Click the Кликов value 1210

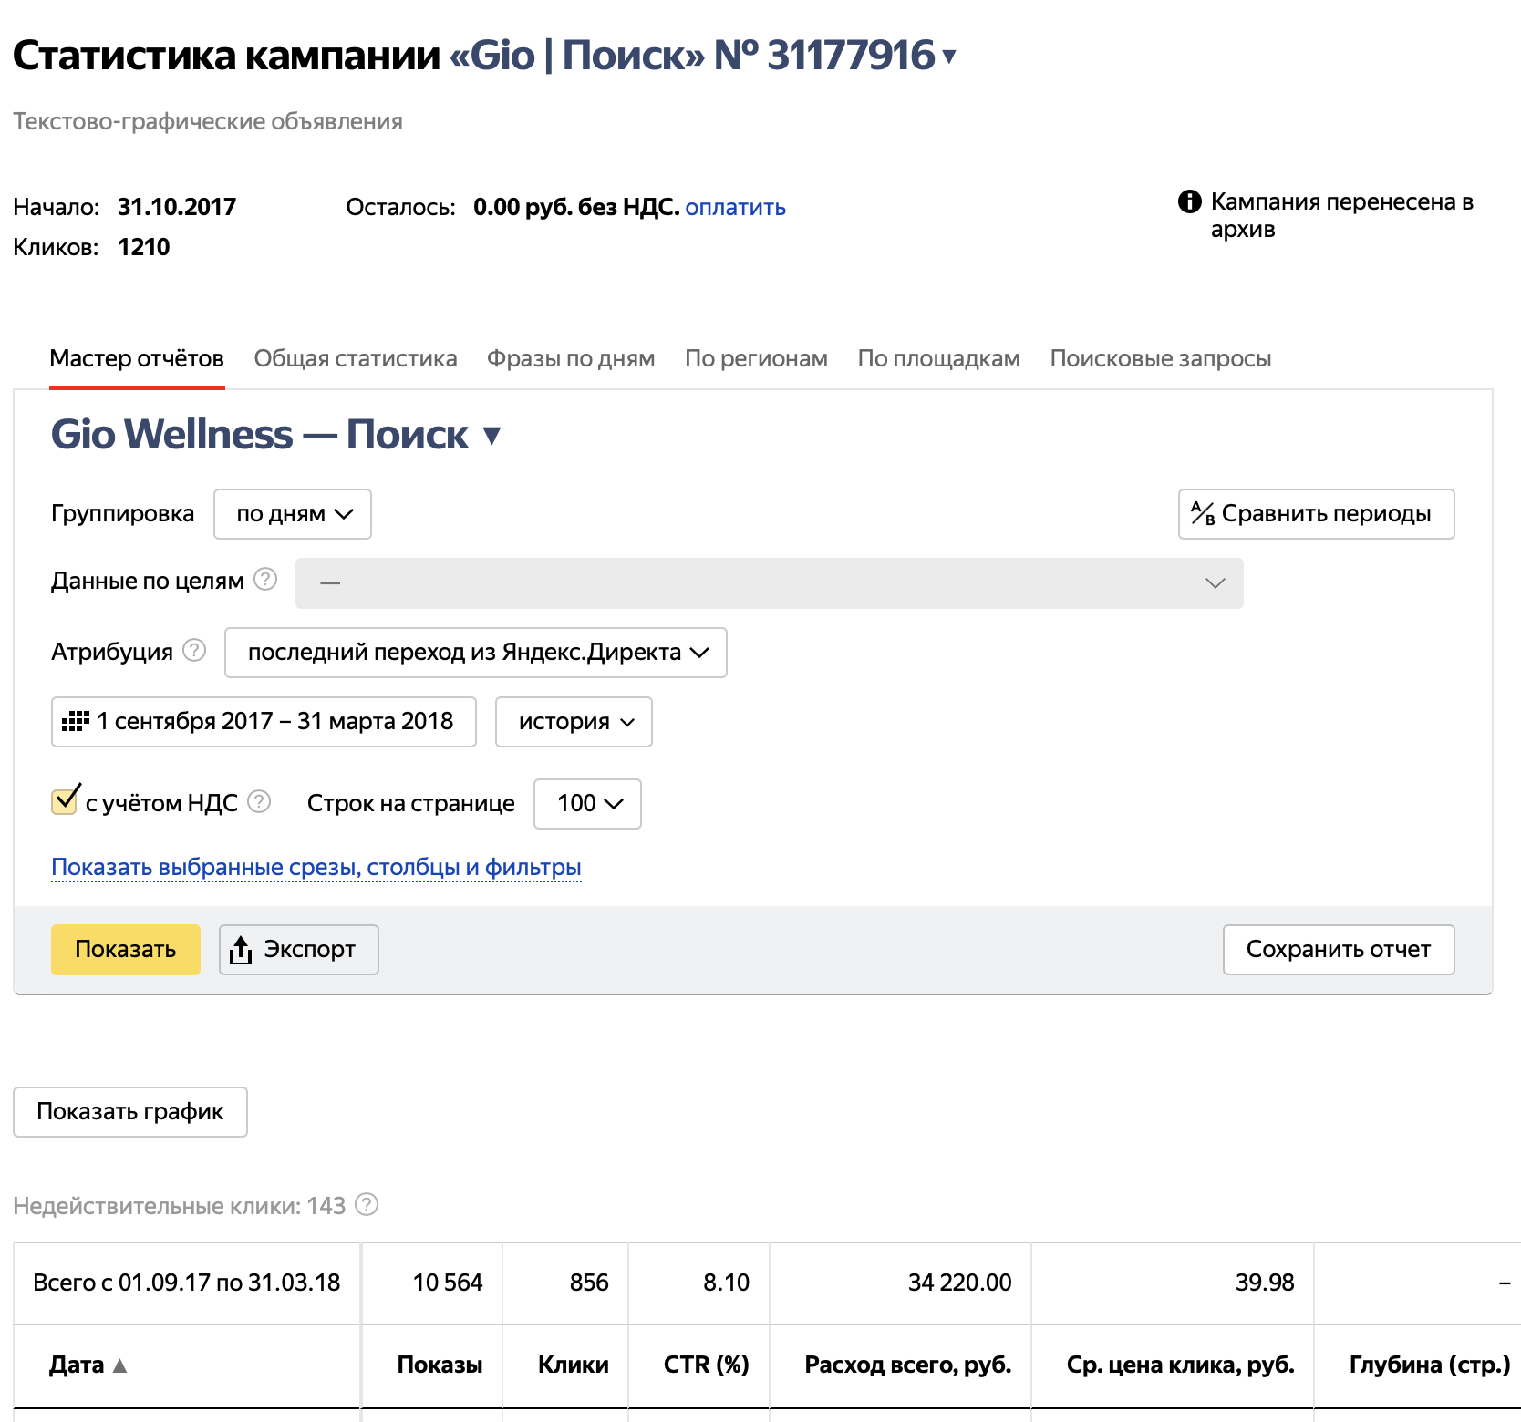pos(144,247)
